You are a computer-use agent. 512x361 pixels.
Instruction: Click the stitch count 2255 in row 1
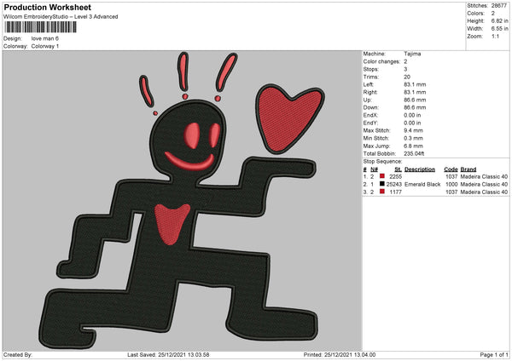coord(395,176)
